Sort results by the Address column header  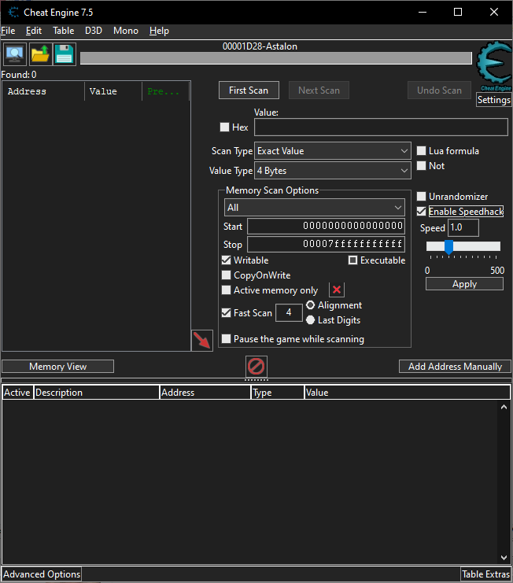[43, 91]
